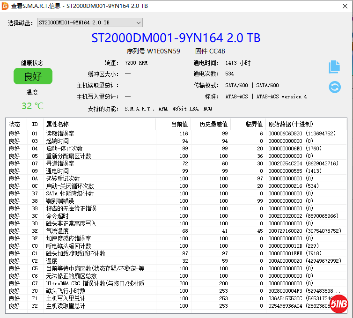Select the 寻道错误率 row
This screenshot has height=318, width=353.
pyautogui.click(x=60, y=163)
